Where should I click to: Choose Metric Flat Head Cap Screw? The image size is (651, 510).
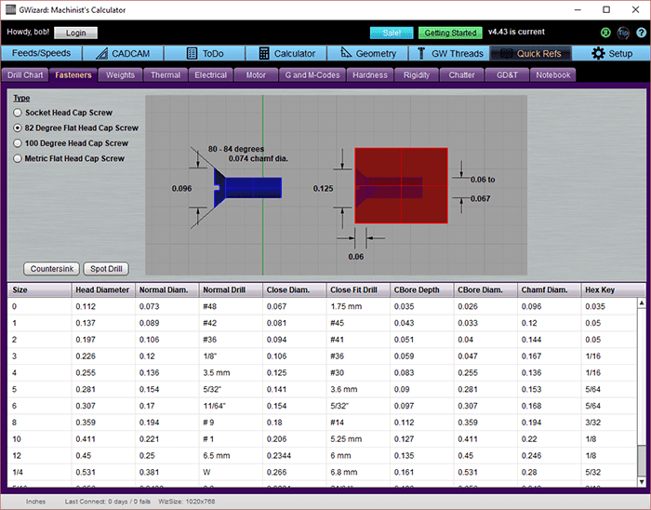click(x=69, y=158)
